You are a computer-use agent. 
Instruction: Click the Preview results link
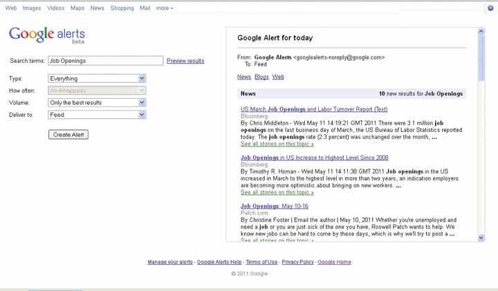pos(185,61)
